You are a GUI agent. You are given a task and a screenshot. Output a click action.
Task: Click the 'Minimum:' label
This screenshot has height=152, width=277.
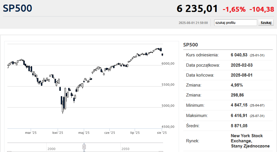(x=195, y=105)
